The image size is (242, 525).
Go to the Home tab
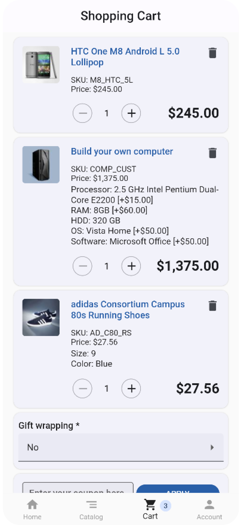pos(32,509)
